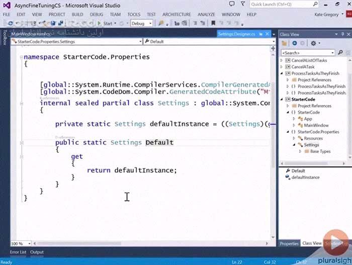Screen dimensions: 352x265
Task: Open the Error List tab
Action: pos(18,252)
